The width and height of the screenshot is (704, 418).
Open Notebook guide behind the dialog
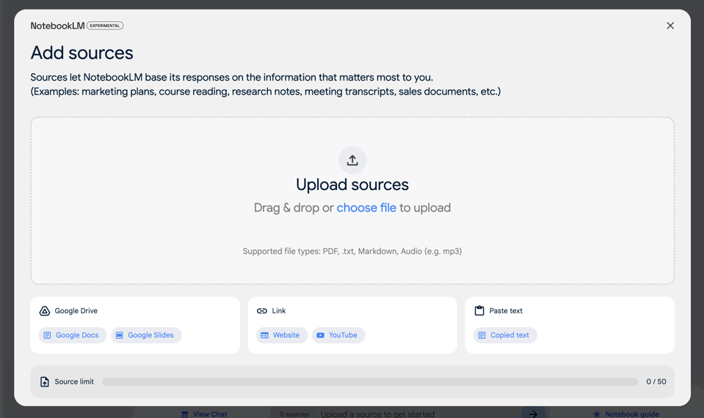click(x=626, y=414)
